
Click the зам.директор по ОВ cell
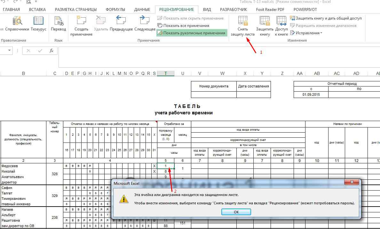coord(23,226)
